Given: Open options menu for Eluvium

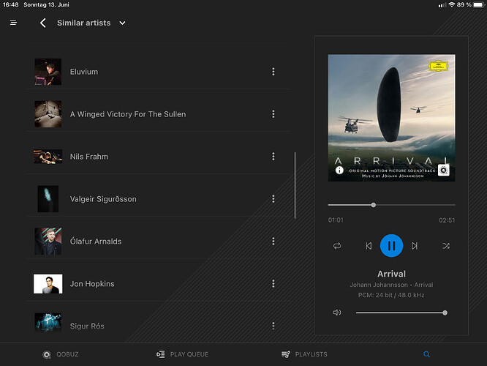Looking at the screenshot, I should tap(273, 72).
